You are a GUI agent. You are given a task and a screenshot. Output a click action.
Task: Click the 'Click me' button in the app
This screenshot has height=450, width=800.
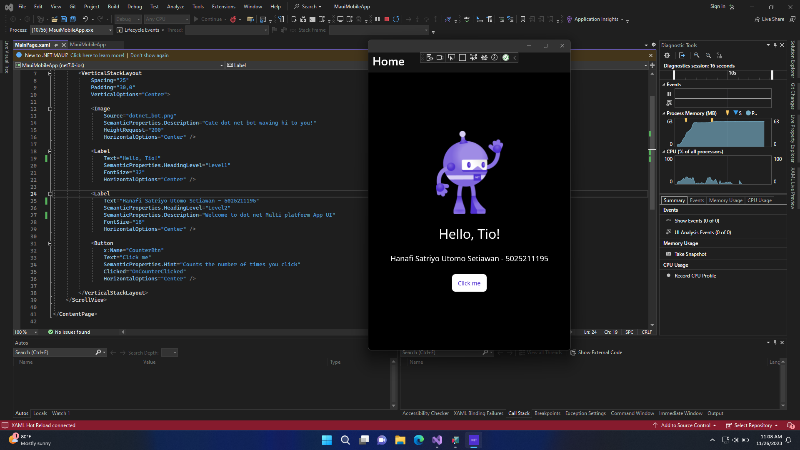tap(469, 283)
